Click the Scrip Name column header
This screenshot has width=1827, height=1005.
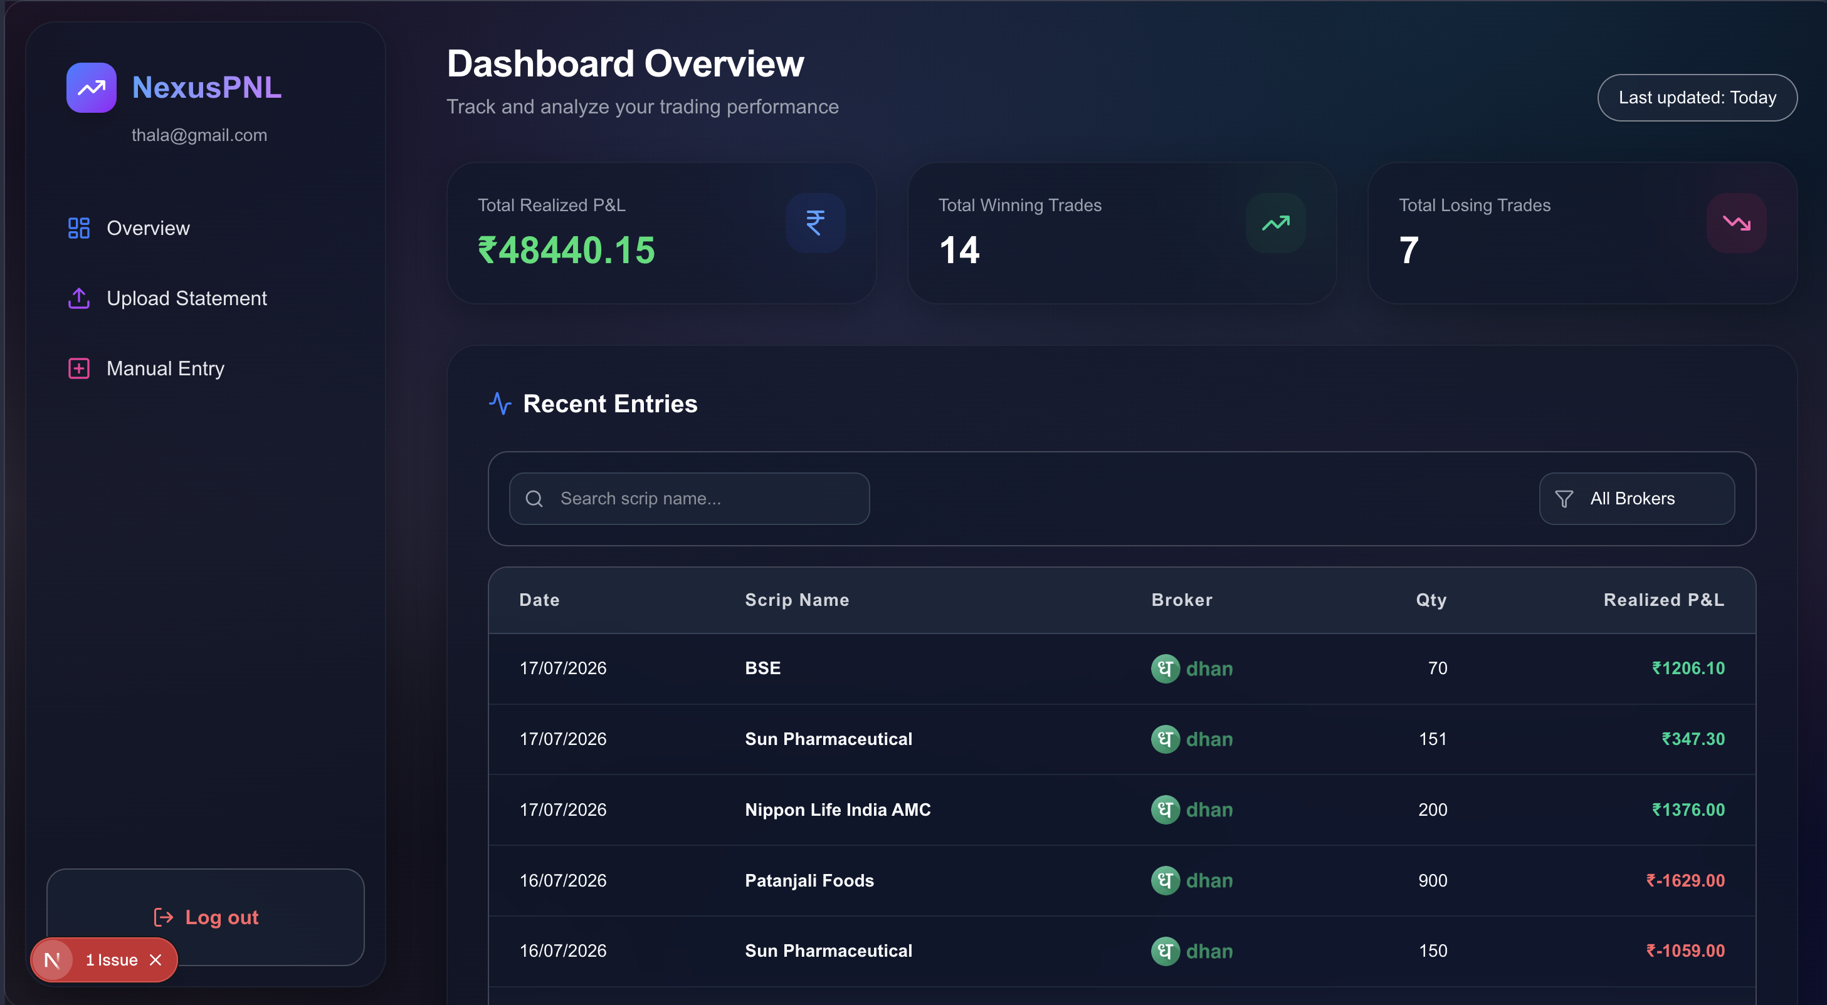point(797,600)
